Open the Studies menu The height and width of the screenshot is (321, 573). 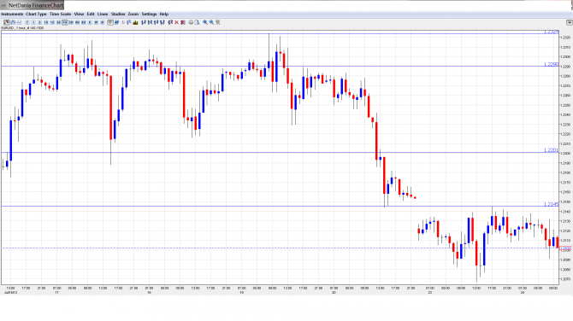[118, 14]
